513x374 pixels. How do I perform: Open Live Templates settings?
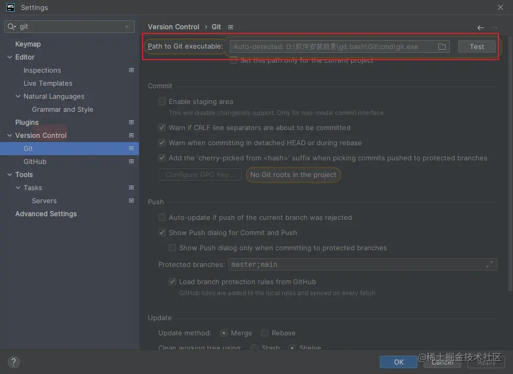tap(48, 83)
